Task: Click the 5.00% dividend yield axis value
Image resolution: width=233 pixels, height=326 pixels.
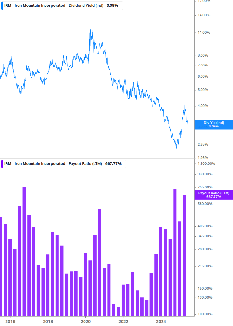Action: coord(202,90)
